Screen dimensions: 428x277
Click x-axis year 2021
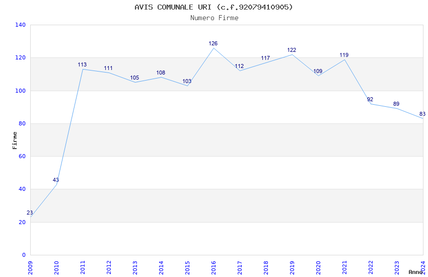[x=345, y=267]
